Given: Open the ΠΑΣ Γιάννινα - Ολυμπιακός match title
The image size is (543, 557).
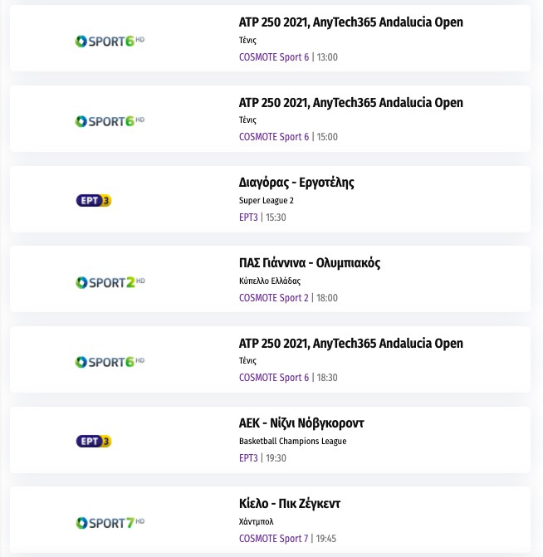Looking at the screenshot, I should point(310,263).
